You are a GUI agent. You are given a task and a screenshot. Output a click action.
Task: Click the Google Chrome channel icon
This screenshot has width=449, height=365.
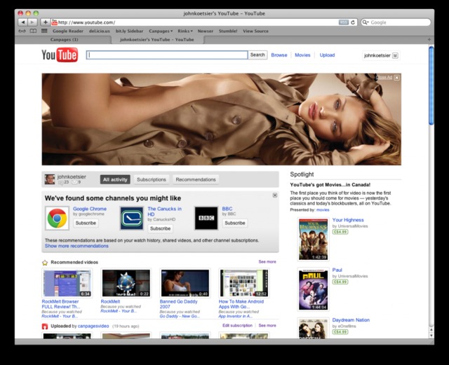click(x=57, y=219)
